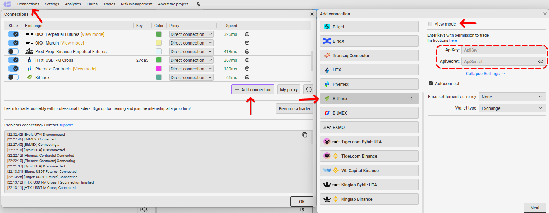This screenshot has height=213, width=549.
Task: Focus the ApiKey input field
Action: (503, 50)
